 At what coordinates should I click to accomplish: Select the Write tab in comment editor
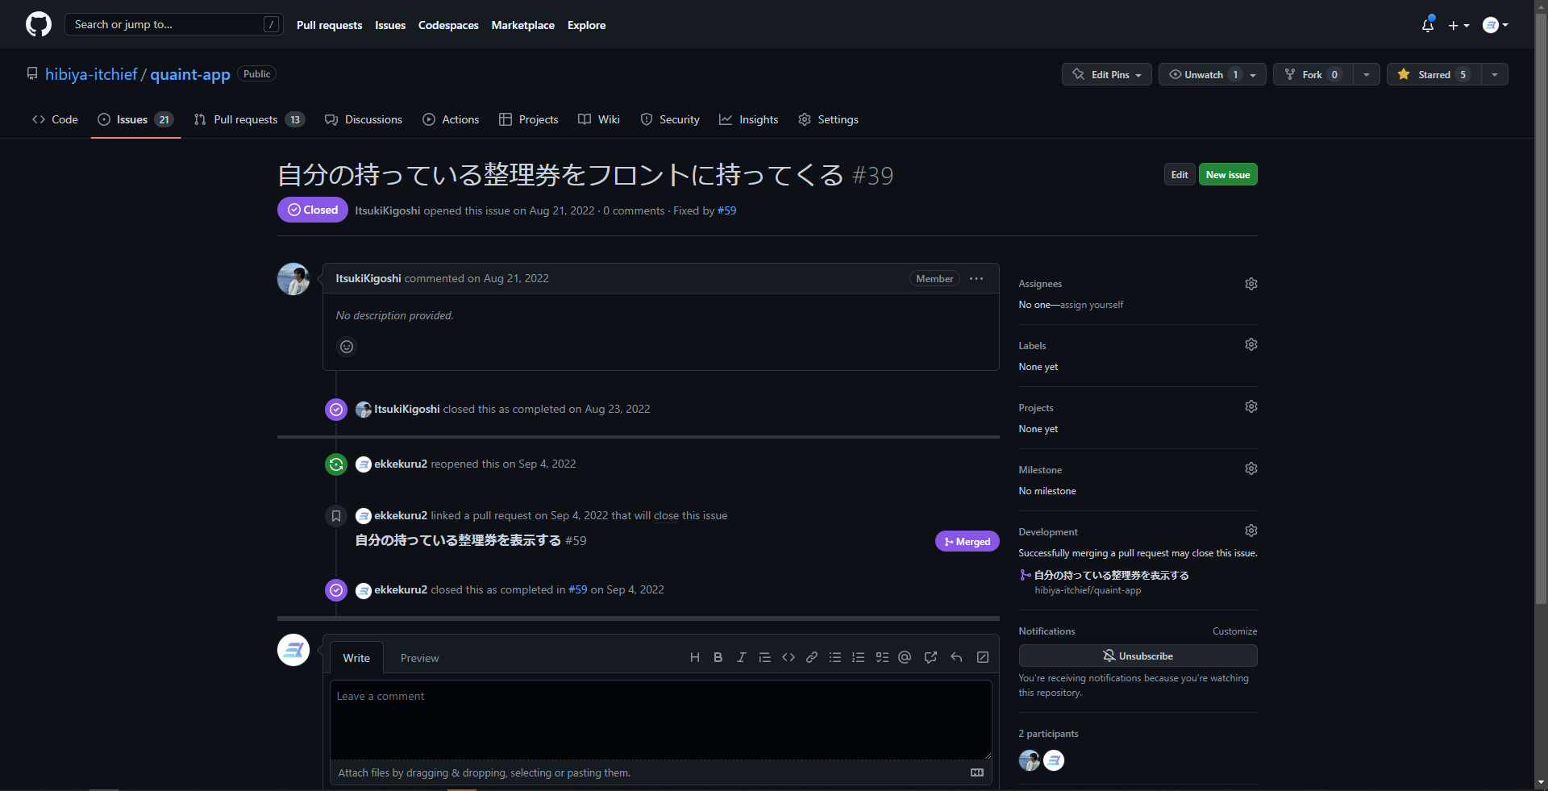pyautogui.click(x=356, y=658)
